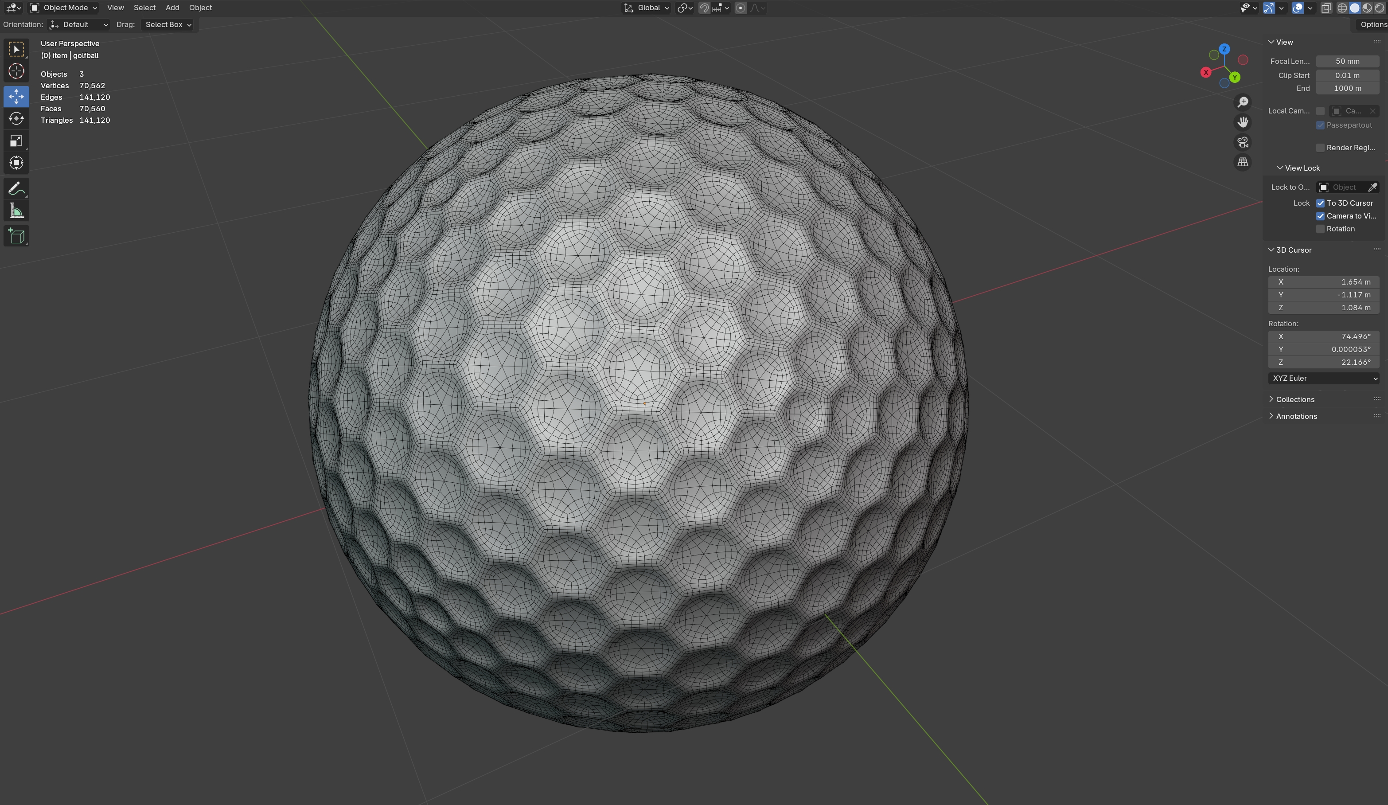Select the Rotate tool

click(16, 118)
